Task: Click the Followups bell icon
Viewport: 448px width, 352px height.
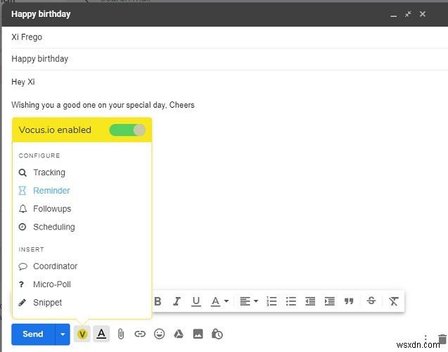Action: point(23,209)
